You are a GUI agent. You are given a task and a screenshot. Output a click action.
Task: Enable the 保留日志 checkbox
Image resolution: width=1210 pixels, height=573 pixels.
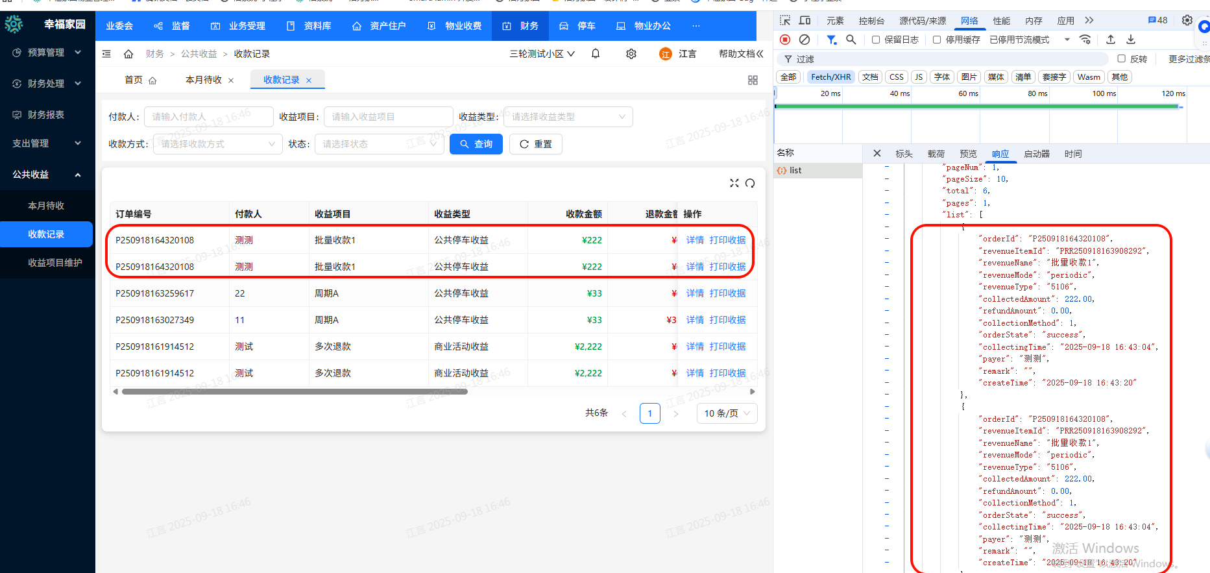click(876, 40)
